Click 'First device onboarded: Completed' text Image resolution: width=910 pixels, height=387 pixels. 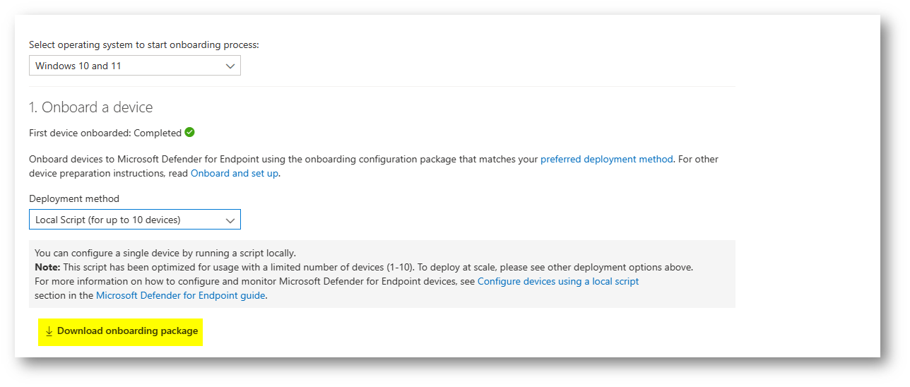click(x=105, y=133)
